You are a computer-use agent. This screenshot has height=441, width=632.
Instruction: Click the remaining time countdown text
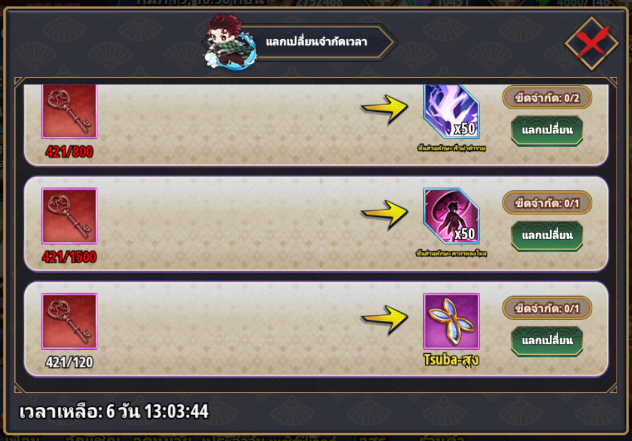[114, 412]
